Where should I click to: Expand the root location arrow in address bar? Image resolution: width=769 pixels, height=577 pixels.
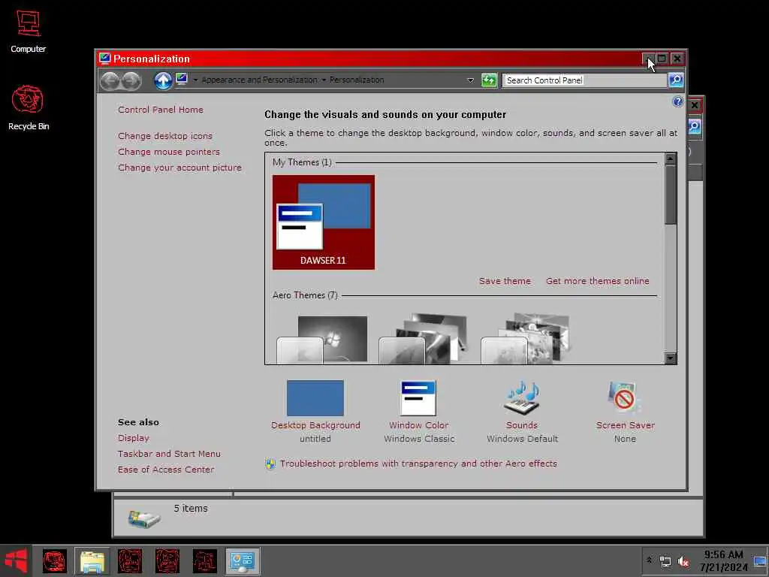tap(195, 80)
